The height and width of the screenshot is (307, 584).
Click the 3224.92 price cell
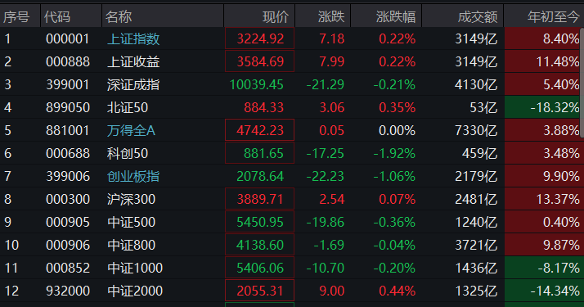tap(259, 38)
